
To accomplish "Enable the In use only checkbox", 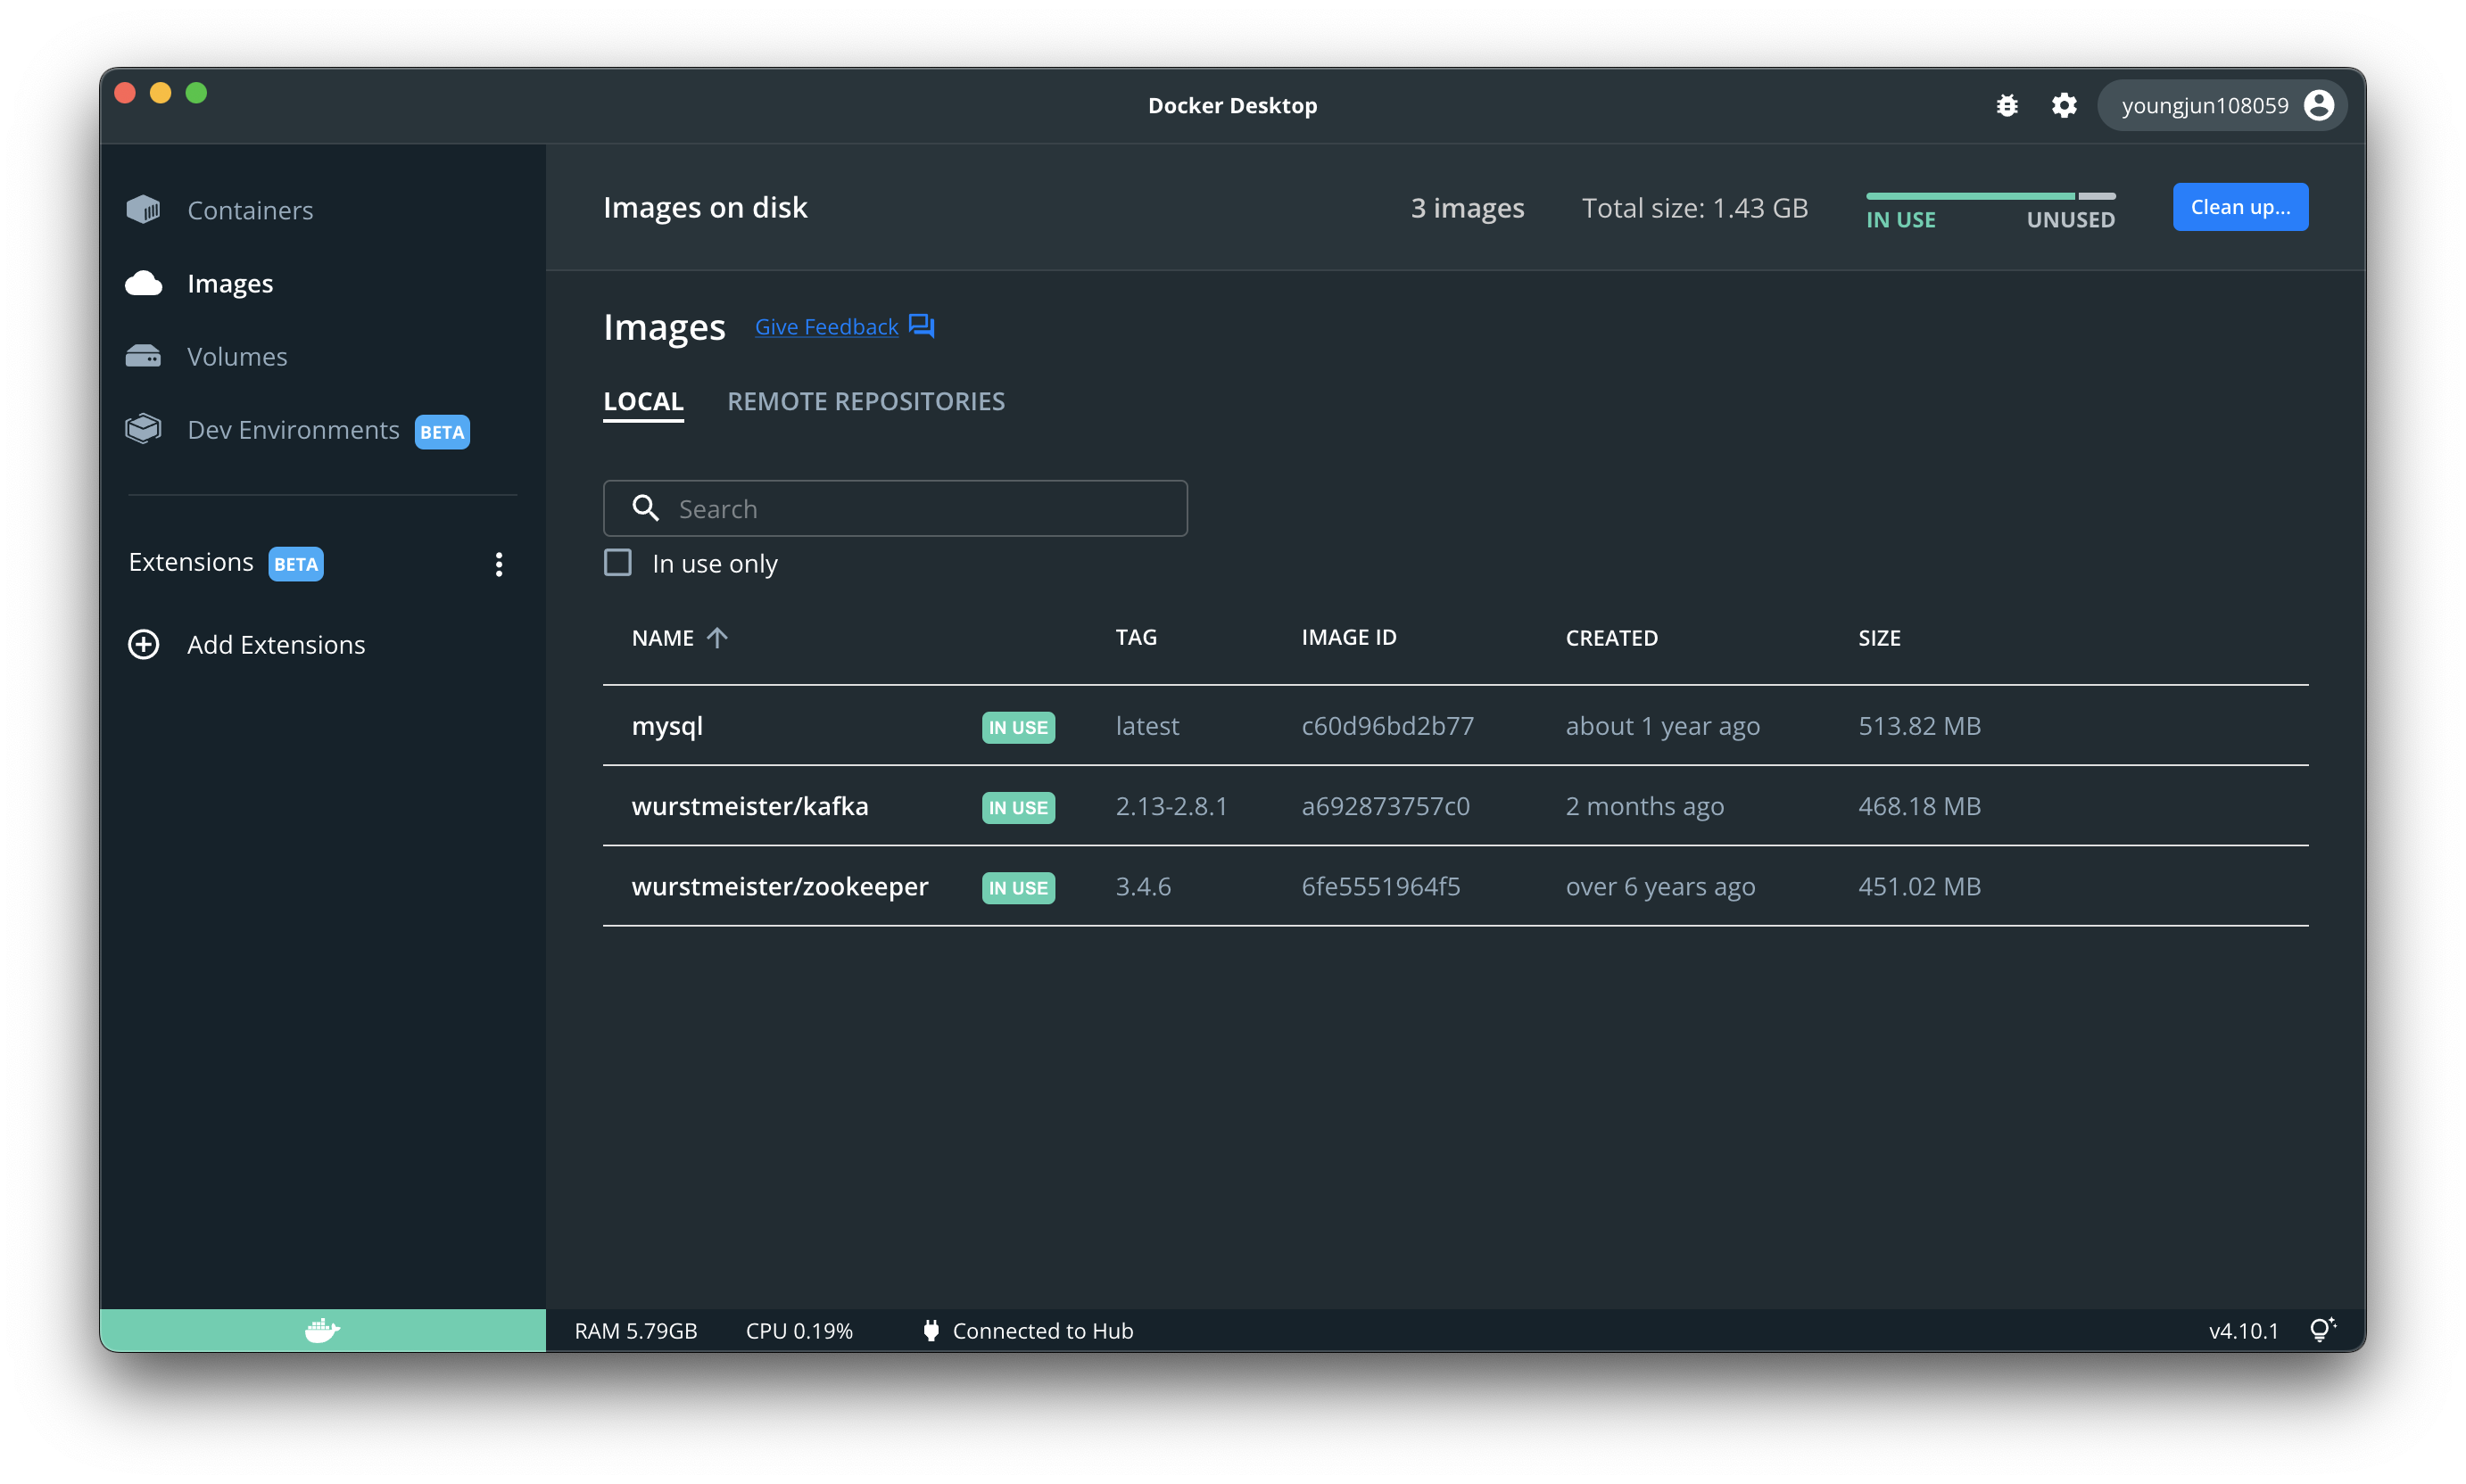I will (x=618, y=563).
